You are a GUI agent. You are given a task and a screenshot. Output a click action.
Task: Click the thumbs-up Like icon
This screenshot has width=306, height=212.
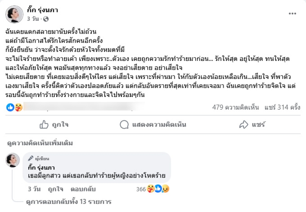coord(44,124)
